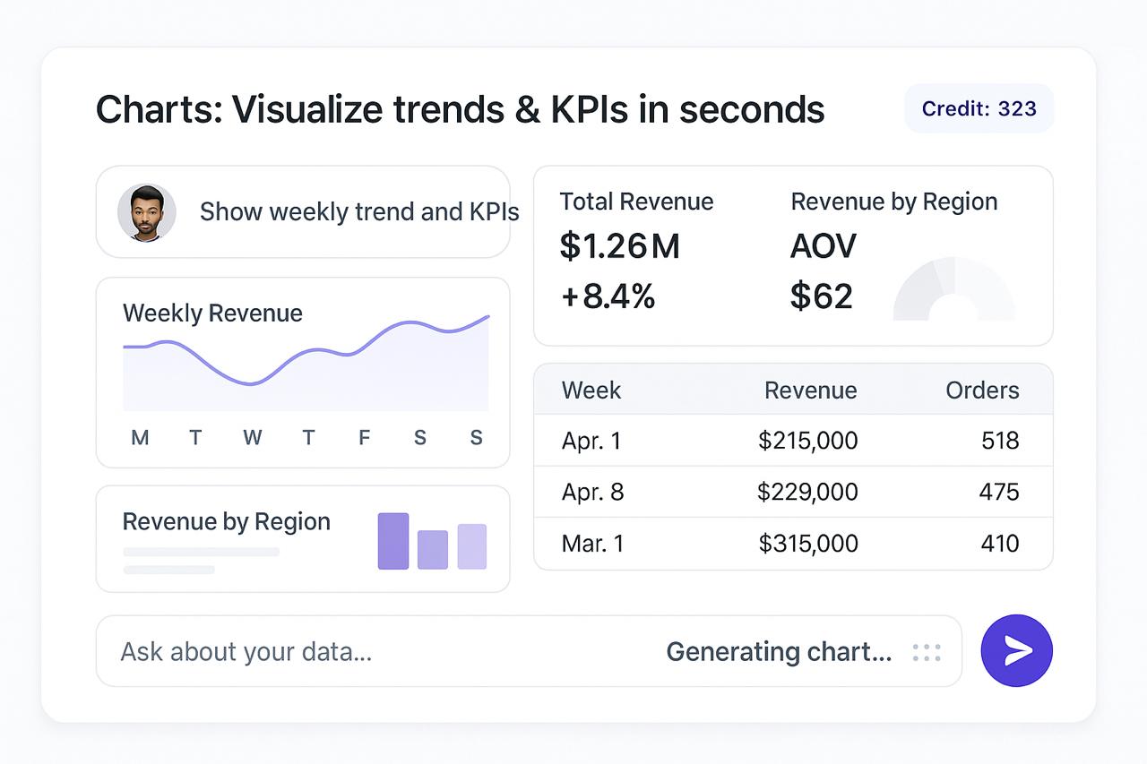The width and height of the screenshot is (1147, 764).
Task: Click the 410 orders cell
Action: 1000,544
